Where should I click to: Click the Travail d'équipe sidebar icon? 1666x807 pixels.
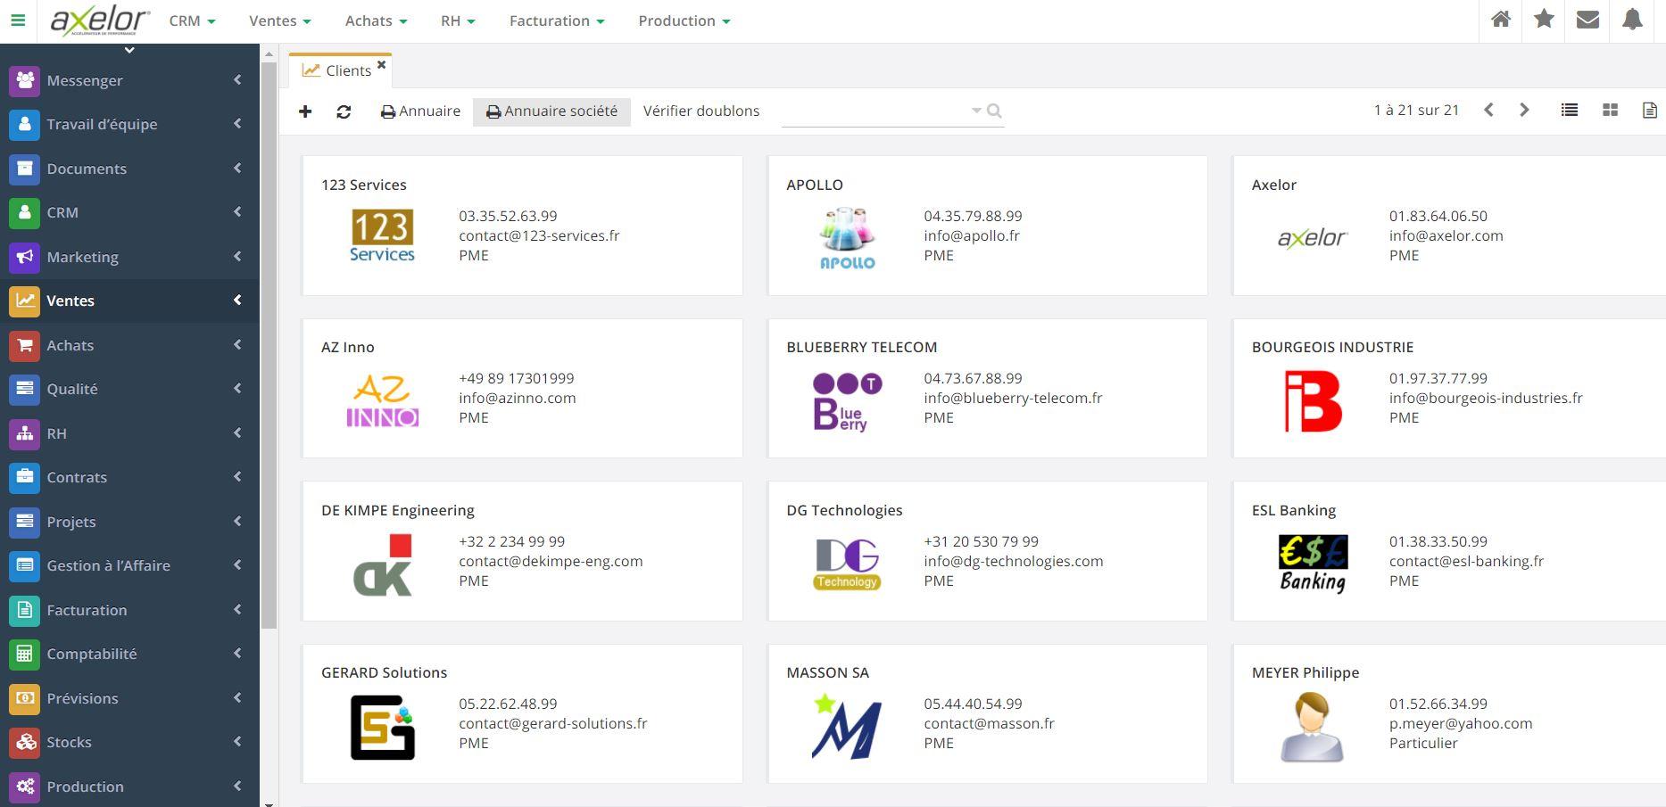click(x=25, y=124)
